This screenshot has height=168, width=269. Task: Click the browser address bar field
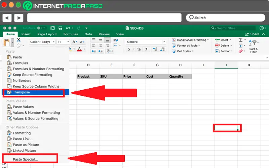[104, 18]
